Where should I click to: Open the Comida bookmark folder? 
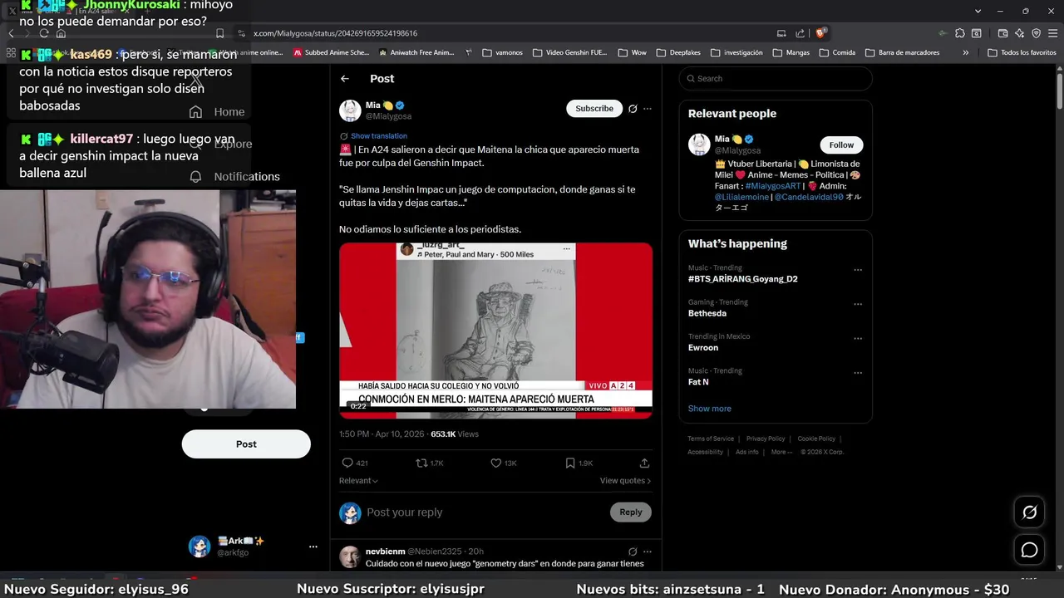837,52
